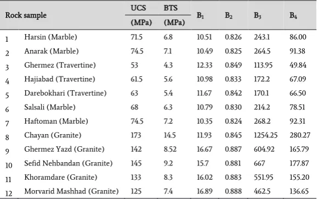319x199 pixels.
Task: Click the B4 column header
Action: (x=293, y=15)
